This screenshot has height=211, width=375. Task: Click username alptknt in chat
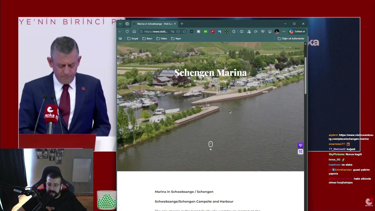pyautogui.click(x=333, y=135)
